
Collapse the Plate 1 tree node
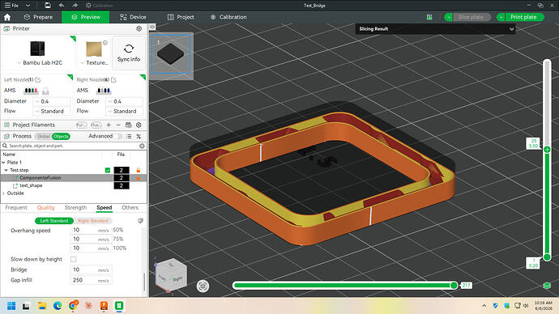[x=3, y=163]
